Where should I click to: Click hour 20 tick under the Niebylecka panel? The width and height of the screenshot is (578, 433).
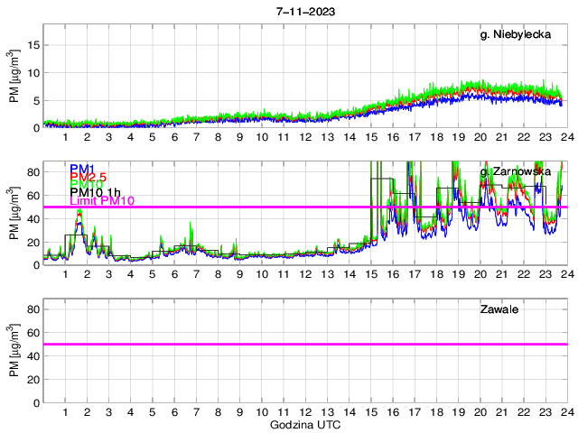480,136
